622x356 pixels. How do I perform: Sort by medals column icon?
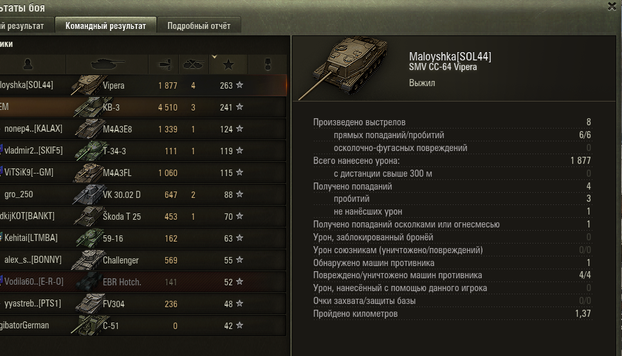click(x=268, y=64)
